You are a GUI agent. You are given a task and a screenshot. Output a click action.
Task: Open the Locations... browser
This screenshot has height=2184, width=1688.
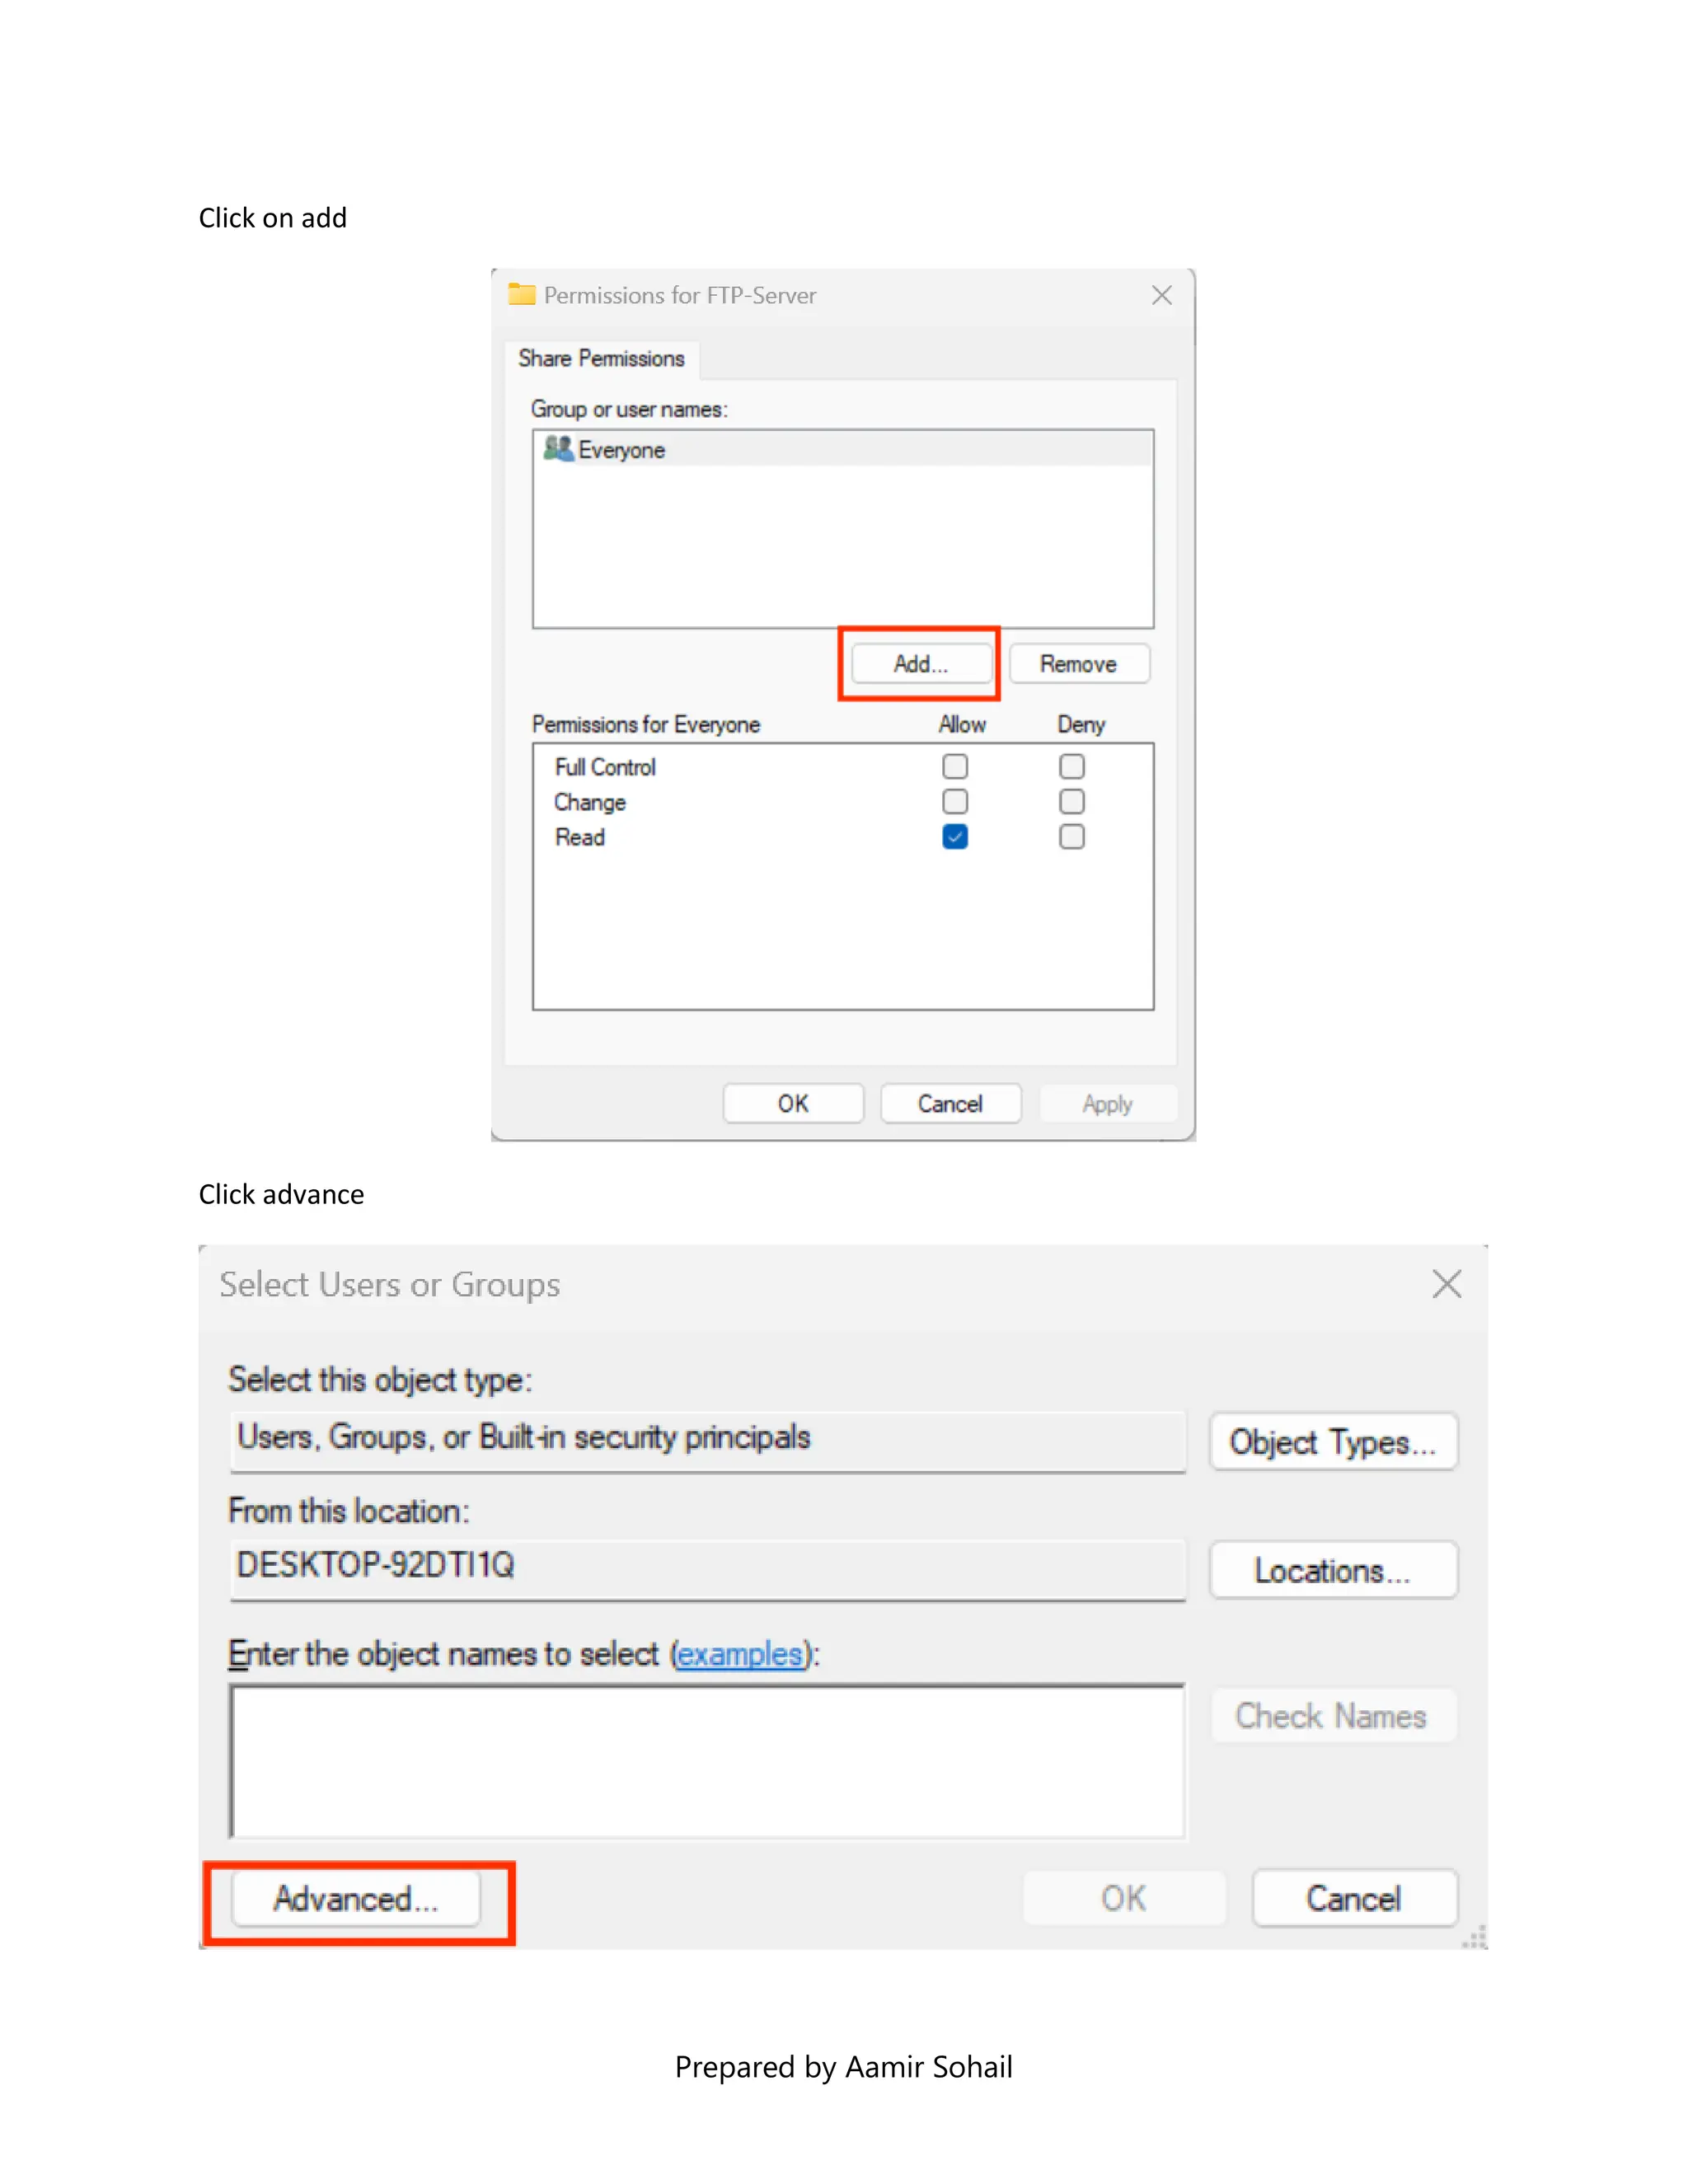[1332, 1571]
